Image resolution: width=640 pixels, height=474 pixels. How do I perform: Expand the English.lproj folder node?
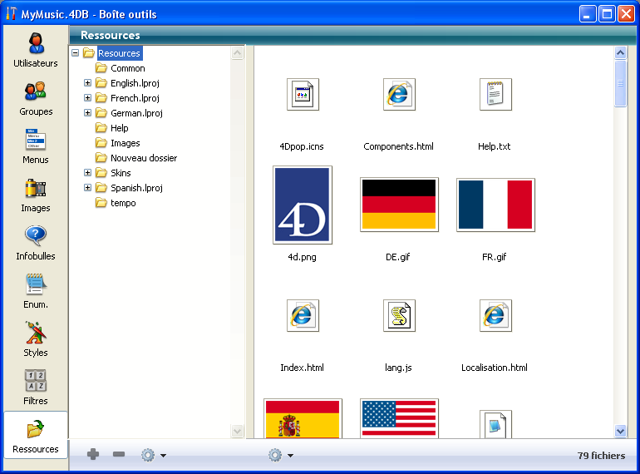point(88,83)
